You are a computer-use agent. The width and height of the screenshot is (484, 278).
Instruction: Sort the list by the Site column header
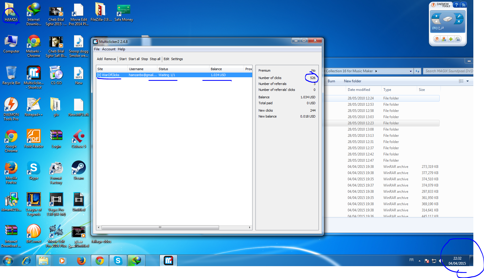[112, 69]
